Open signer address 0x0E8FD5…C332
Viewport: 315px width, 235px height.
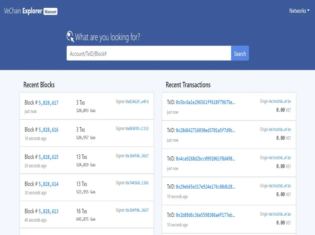[x=137, y=129]
